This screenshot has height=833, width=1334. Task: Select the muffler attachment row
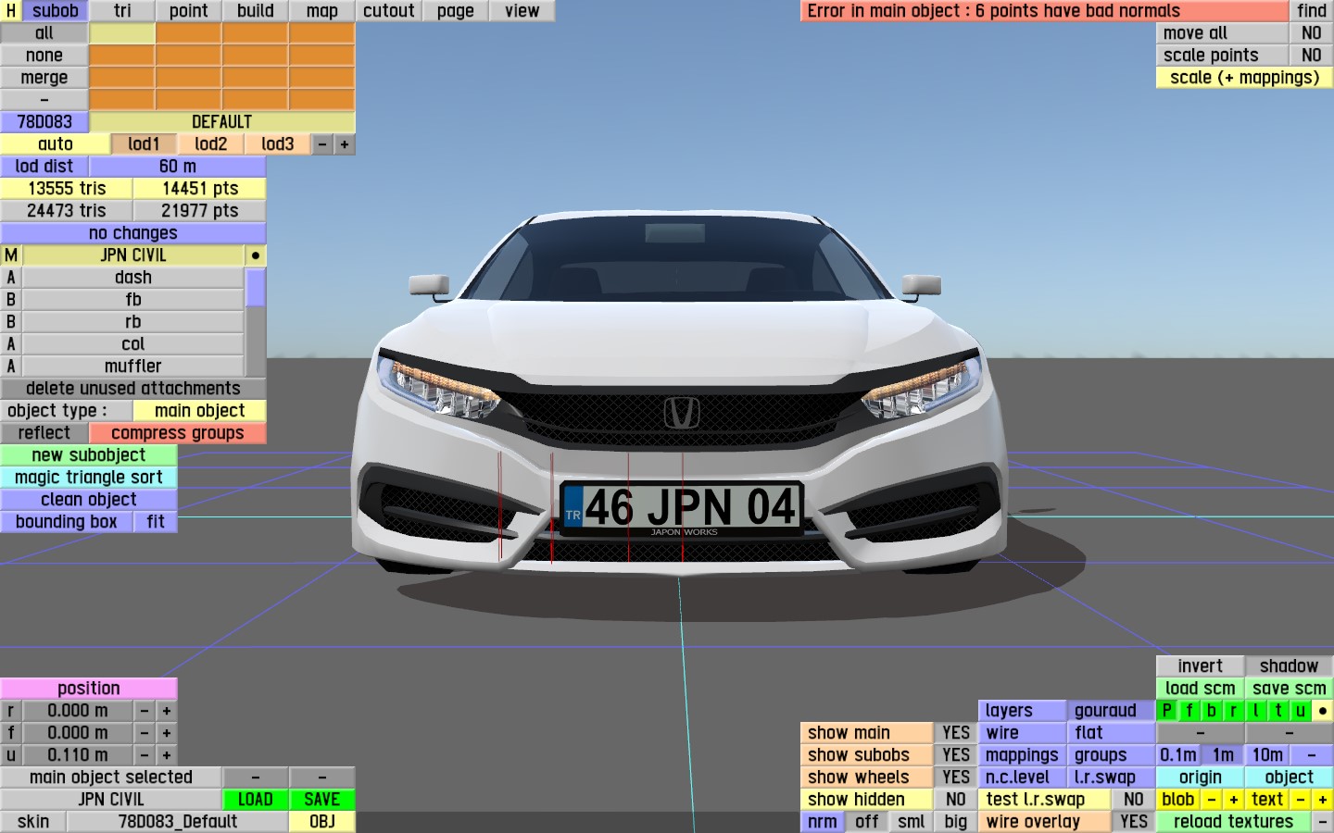[x=133, y=367]
